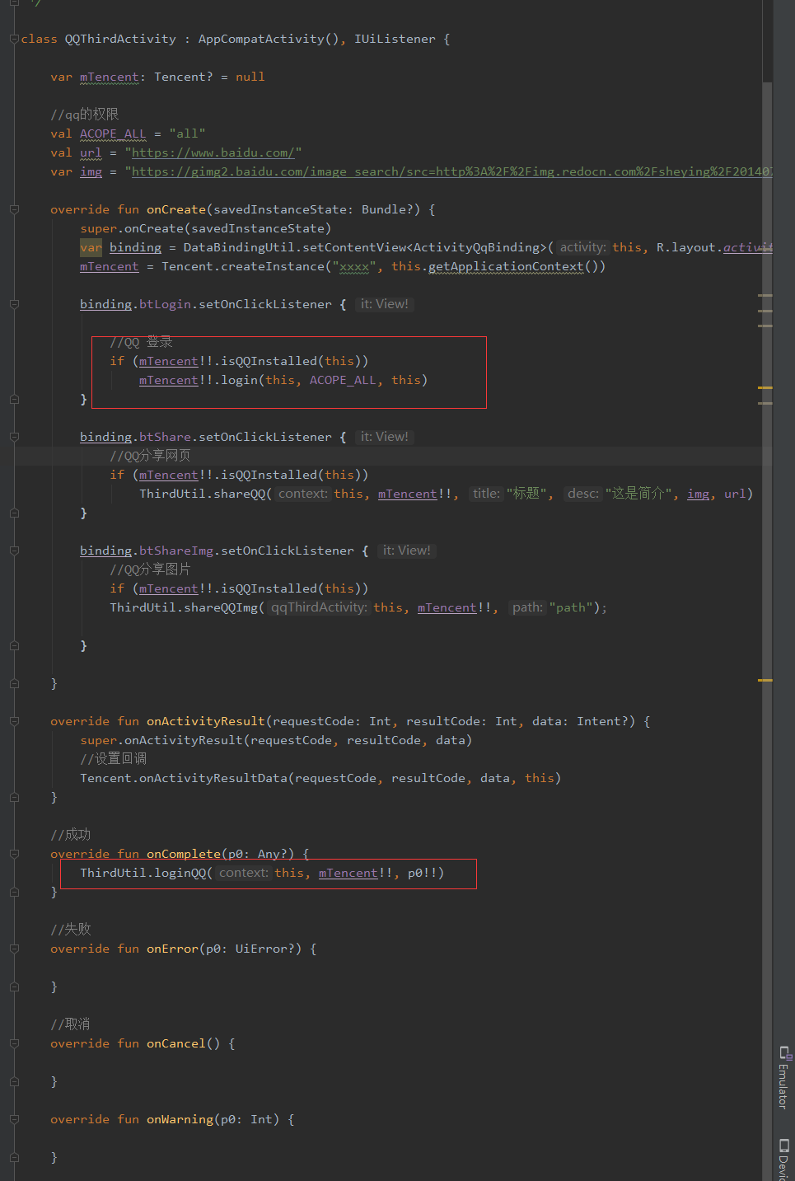Click the //QQ 登录 comment
Image resolution: width=795 pixels, height=1181 pixels.
[x=141, y=342]
